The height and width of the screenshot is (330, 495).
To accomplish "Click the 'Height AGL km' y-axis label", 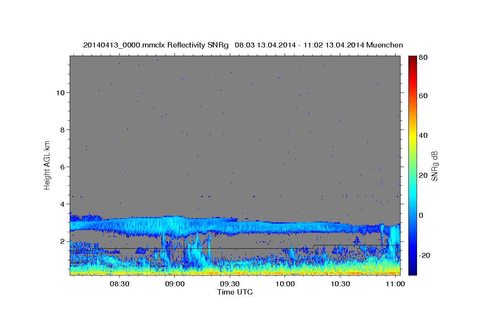I will tap(47, 165).
